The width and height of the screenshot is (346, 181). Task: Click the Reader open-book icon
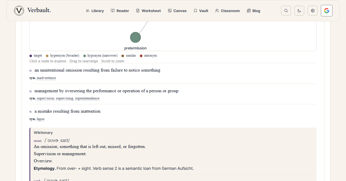[113, 11]
